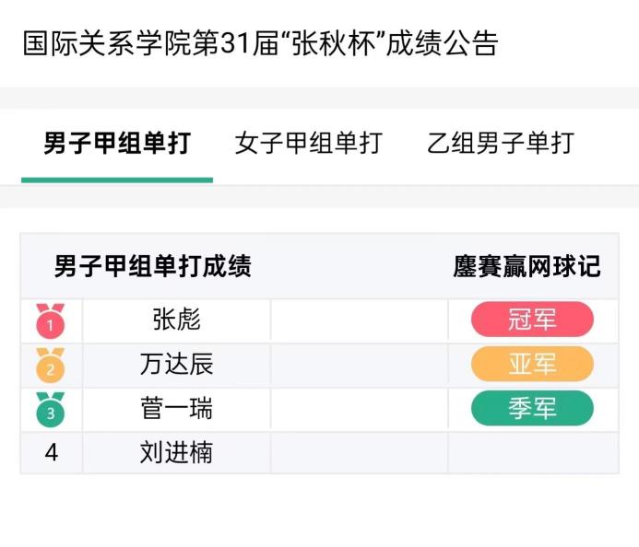The width and height of the screenshot is (639, 547).
Task: Select the 乙组男子单打 tab
Action: click(x=501, y=144)
